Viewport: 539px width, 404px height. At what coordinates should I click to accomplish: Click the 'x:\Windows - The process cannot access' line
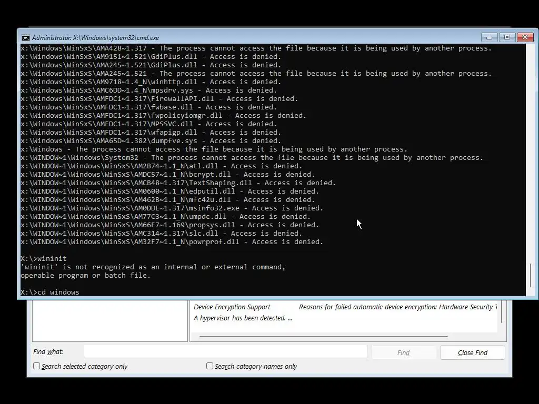[214, 149]
